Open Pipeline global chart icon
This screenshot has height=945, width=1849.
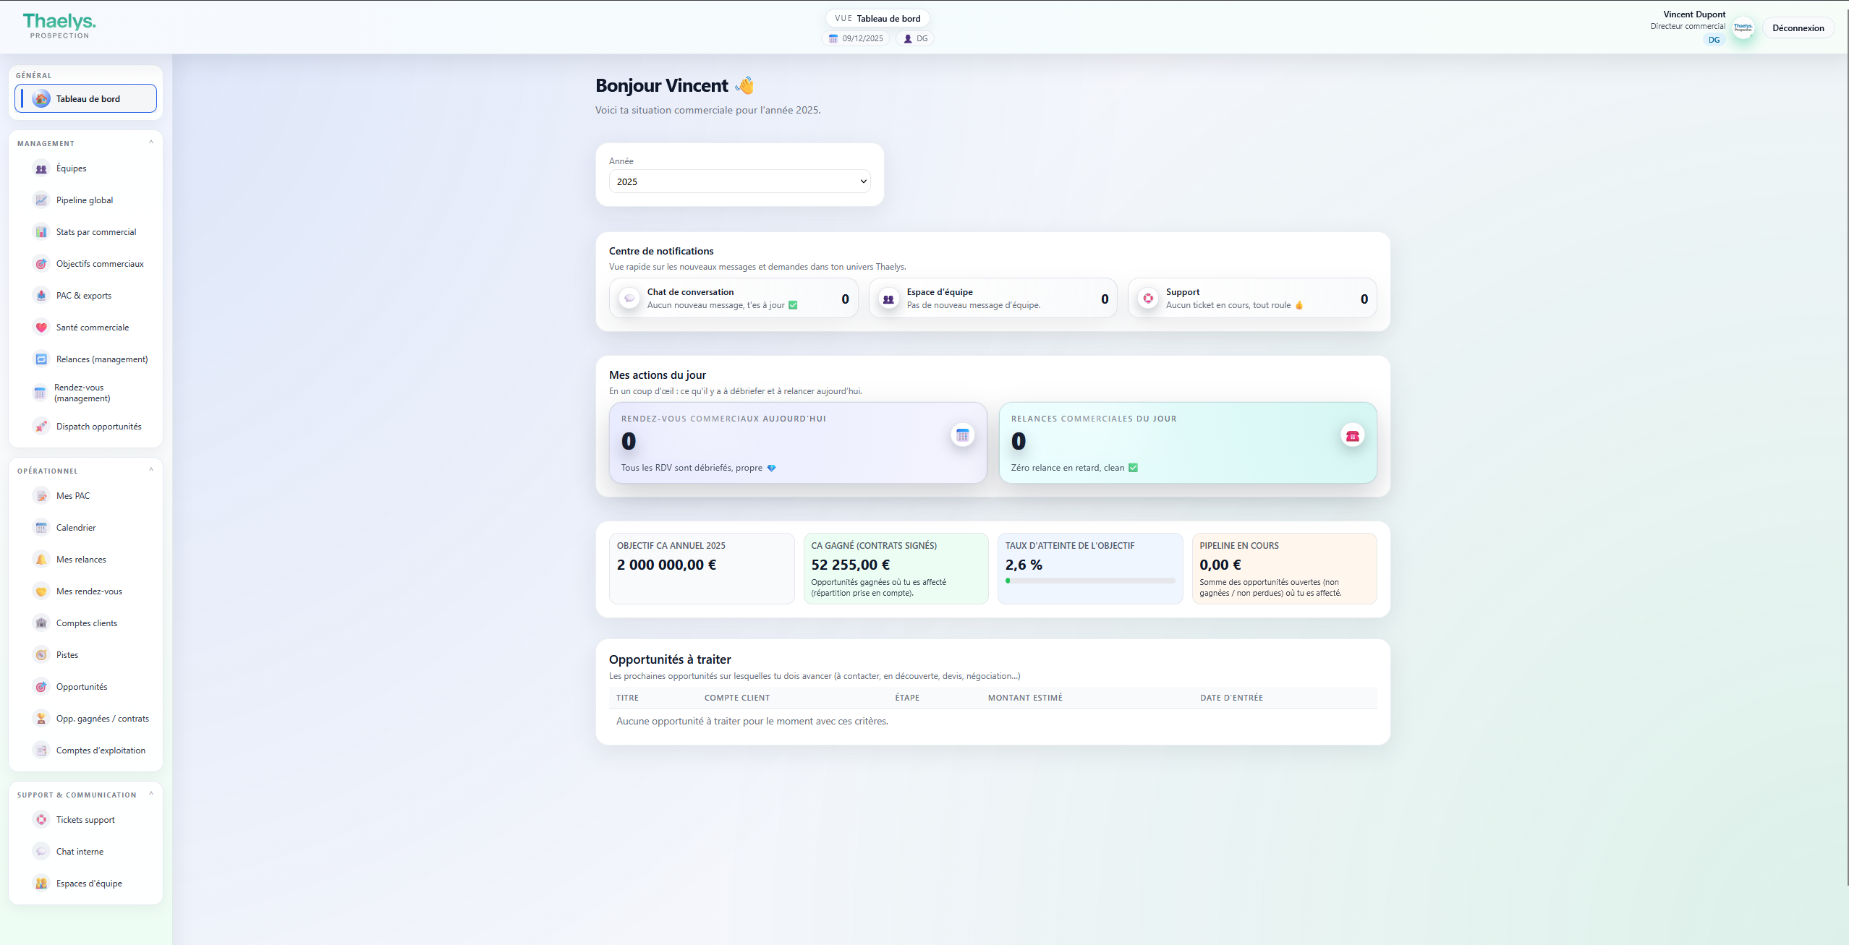[41, 200]
